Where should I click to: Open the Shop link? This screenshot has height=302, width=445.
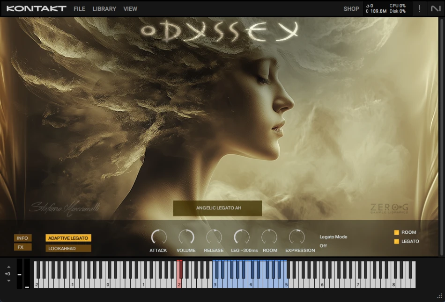pos(351,8)
